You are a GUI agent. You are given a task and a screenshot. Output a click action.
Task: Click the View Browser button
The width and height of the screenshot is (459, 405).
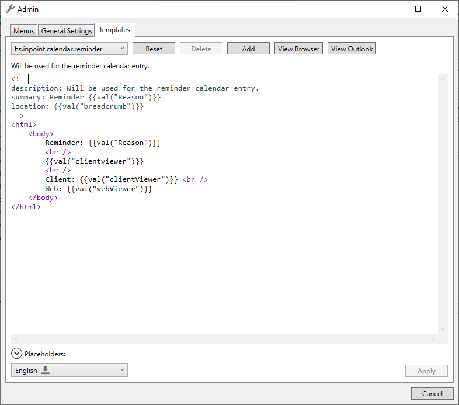[x=298, y=49]
